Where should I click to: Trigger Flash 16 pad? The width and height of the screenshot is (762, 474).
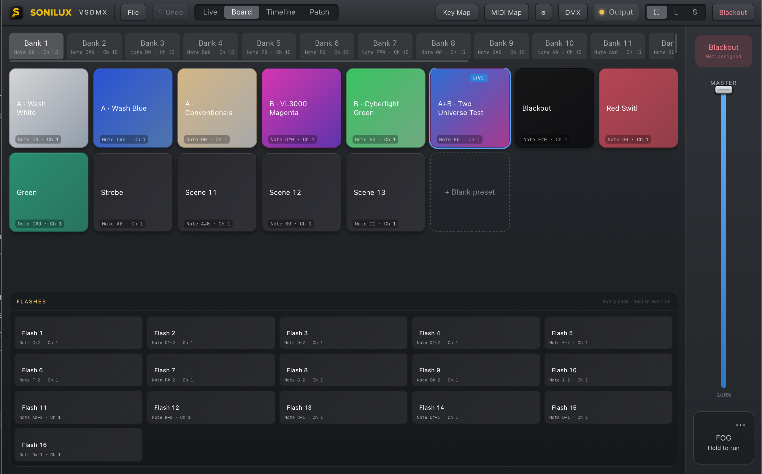pyautogui.click(x=78, y=445)
